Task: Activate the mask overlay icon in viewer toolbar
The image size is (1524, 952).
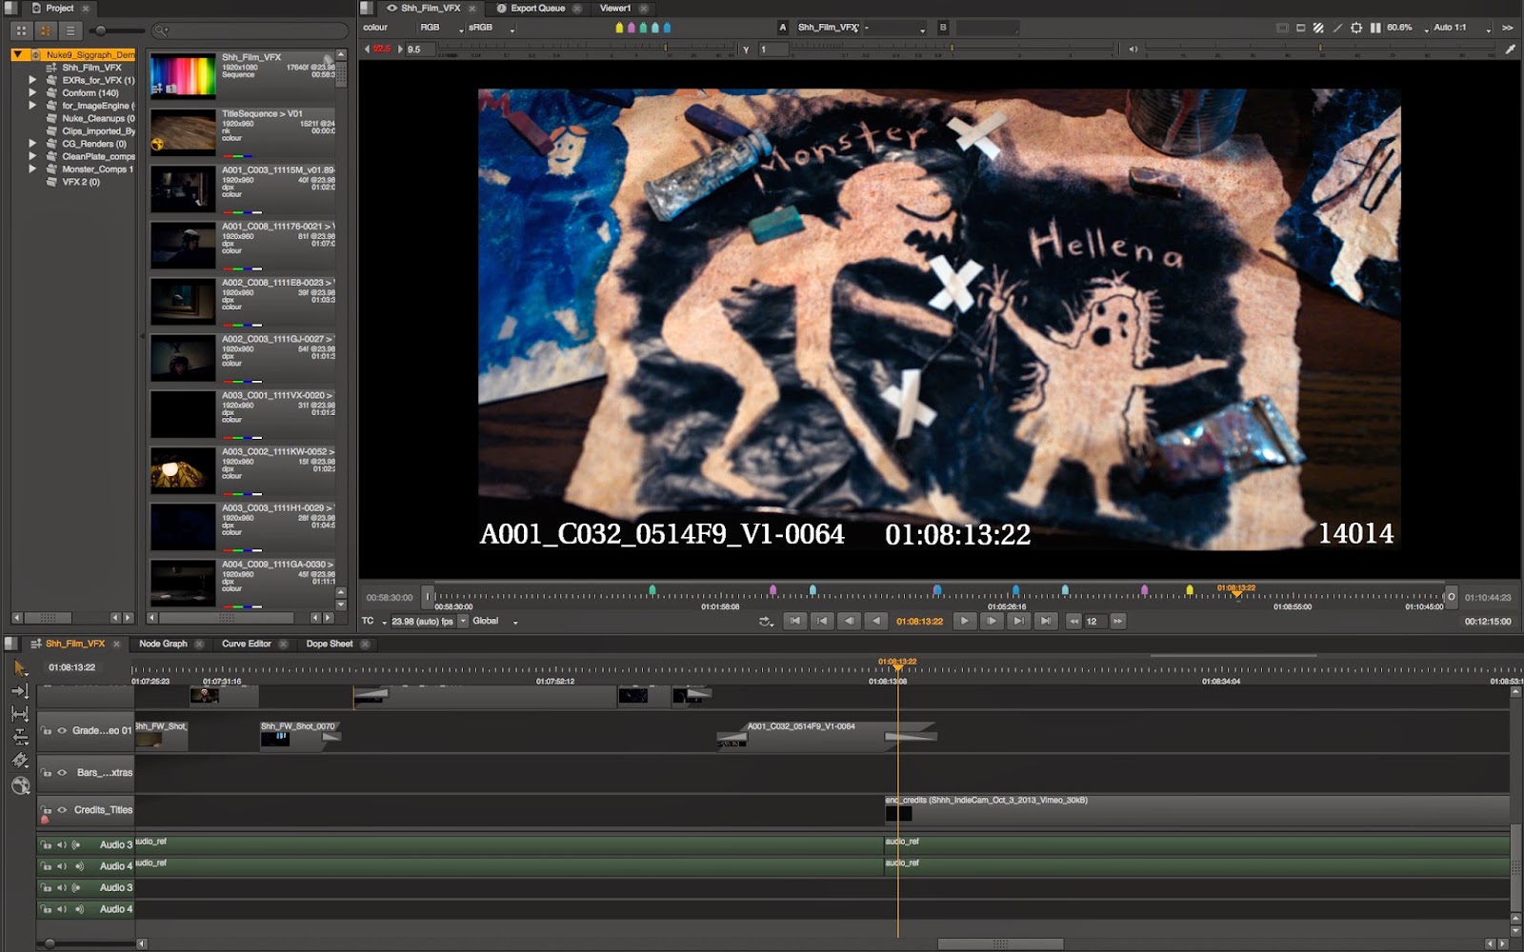Action: point(1300,28)
